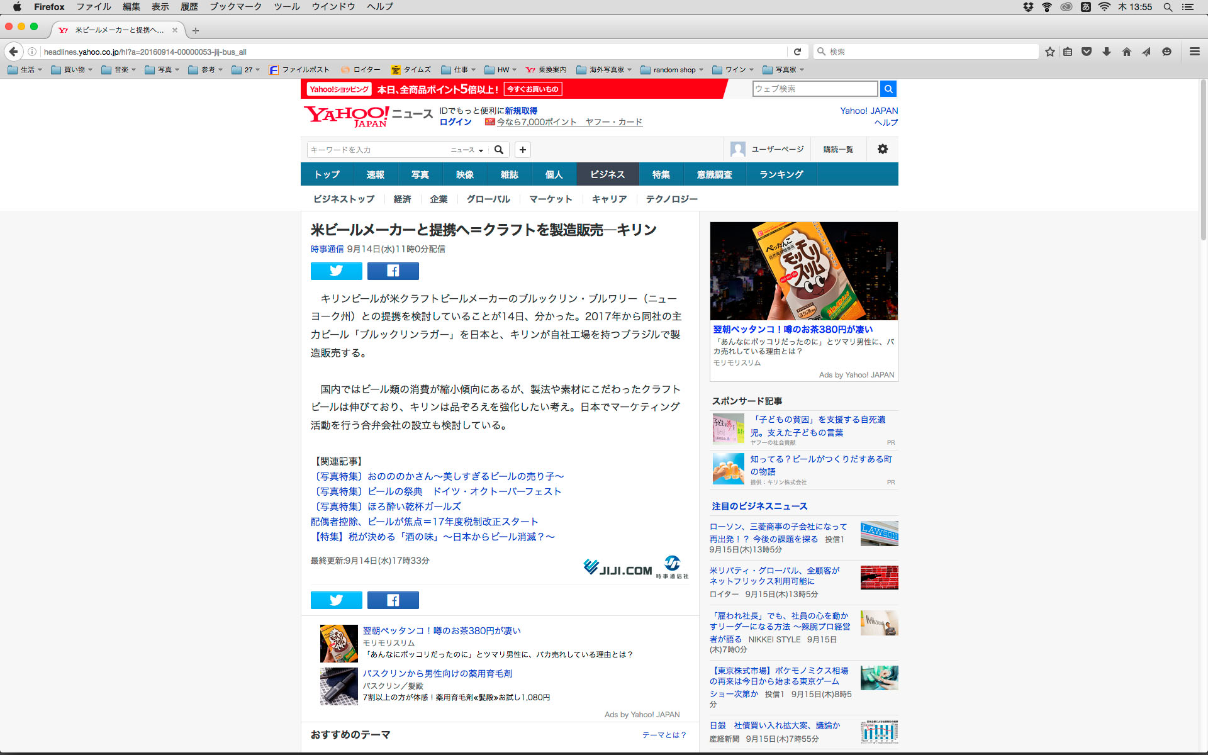Expand the 生活 bookmarks folder
This screenshot has width=1208, height=755.
25,70
